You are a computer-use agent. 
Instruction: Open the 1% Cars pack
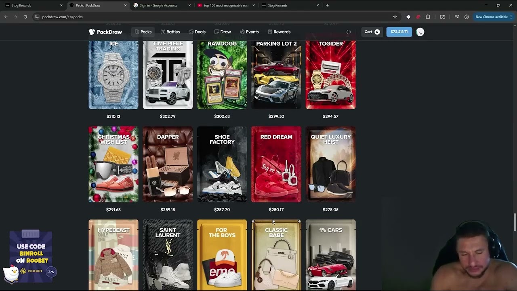[x=330, y=255]
